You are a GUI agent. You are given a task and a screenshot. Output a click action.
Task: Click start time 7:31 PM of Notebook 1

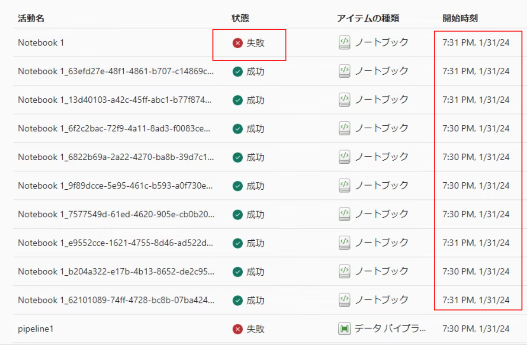coord(476,43)
